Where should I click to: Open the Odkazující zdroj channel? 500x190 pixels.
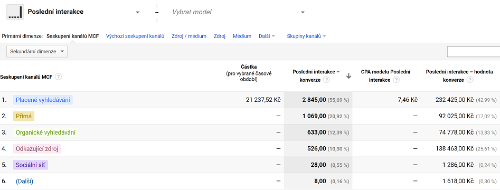tap(37, 148)
